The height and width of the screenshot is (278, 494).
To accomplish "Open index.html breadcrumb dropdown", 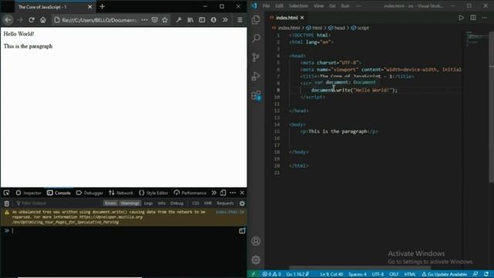I will (286, 28).
